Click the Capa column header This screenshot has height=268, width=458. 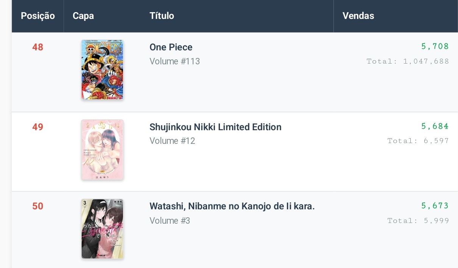pyautogui.click(x=83, y=16)
